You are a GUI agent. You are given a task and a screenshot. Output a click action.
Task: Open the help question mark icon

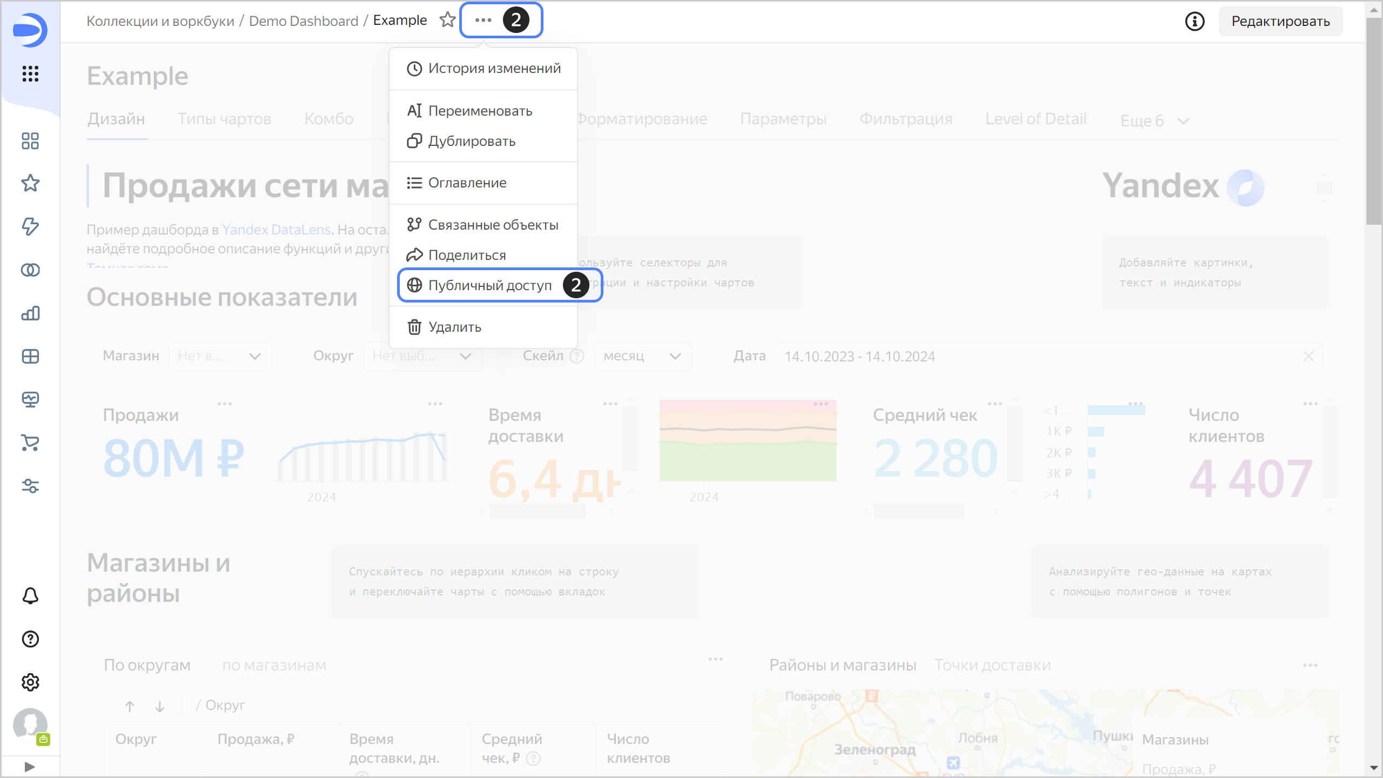click(30, 639)
